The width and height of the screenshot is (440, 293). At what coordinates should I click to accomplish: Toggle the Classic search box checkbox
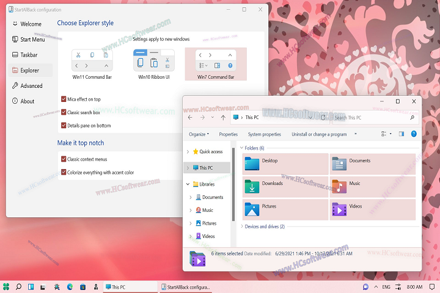[x=64, y=112]
